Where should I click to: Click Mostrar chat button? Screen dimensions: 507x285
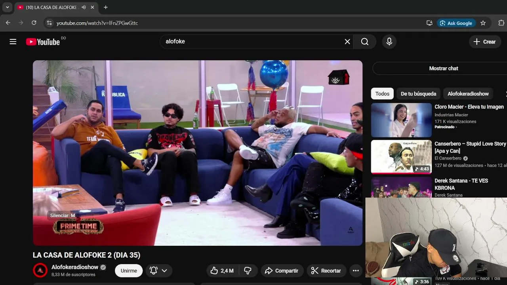point(444,68)
